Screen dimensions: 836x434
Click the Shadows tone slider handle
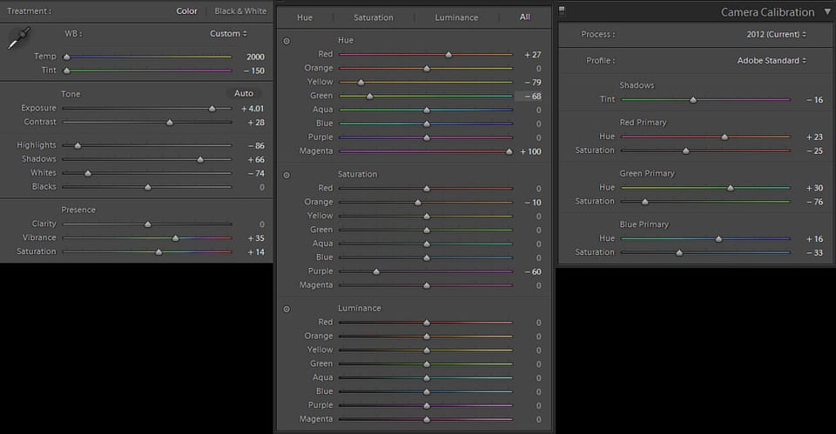tap(200, 159)
